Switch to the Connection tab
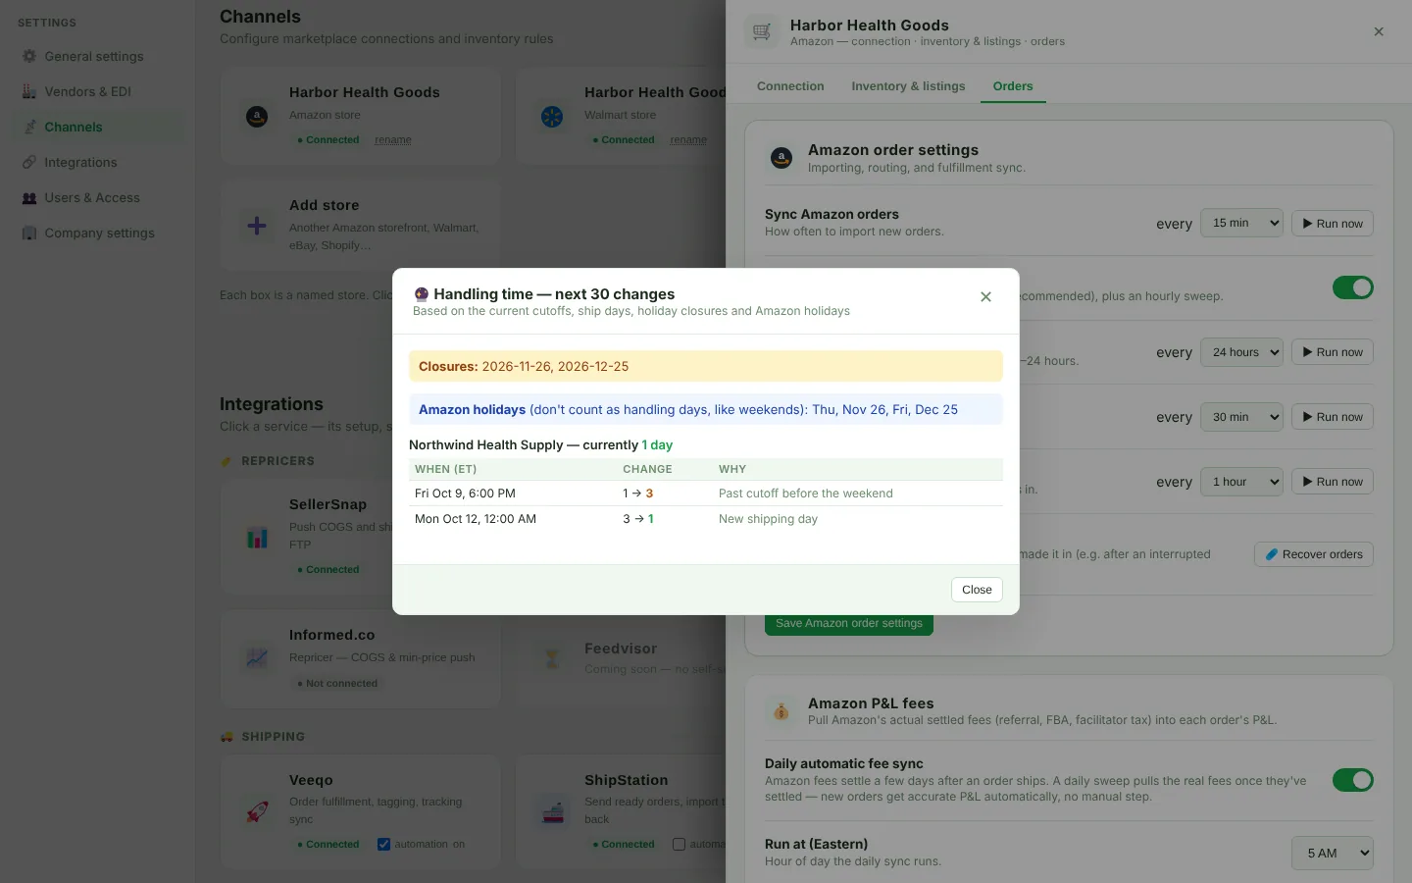1412x883 pixels. tap(790, 86)
